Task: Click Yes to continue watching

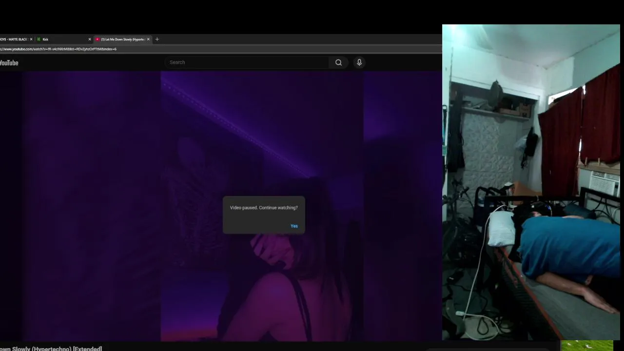Action: point(294,226)
